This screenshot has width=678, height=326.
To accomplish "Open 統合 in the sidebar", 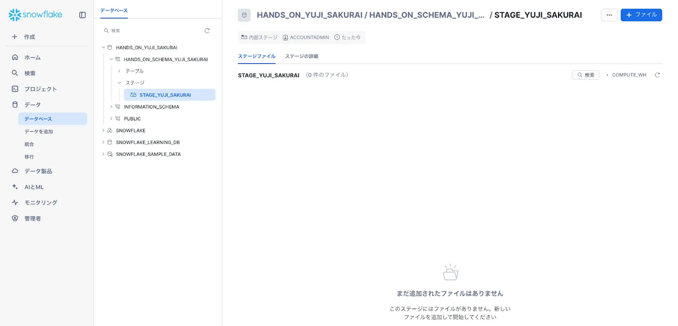I will click(29, 144).
